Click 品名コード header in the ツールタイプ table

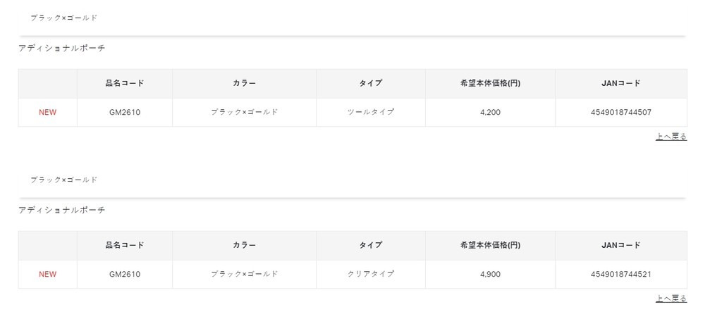125,83
